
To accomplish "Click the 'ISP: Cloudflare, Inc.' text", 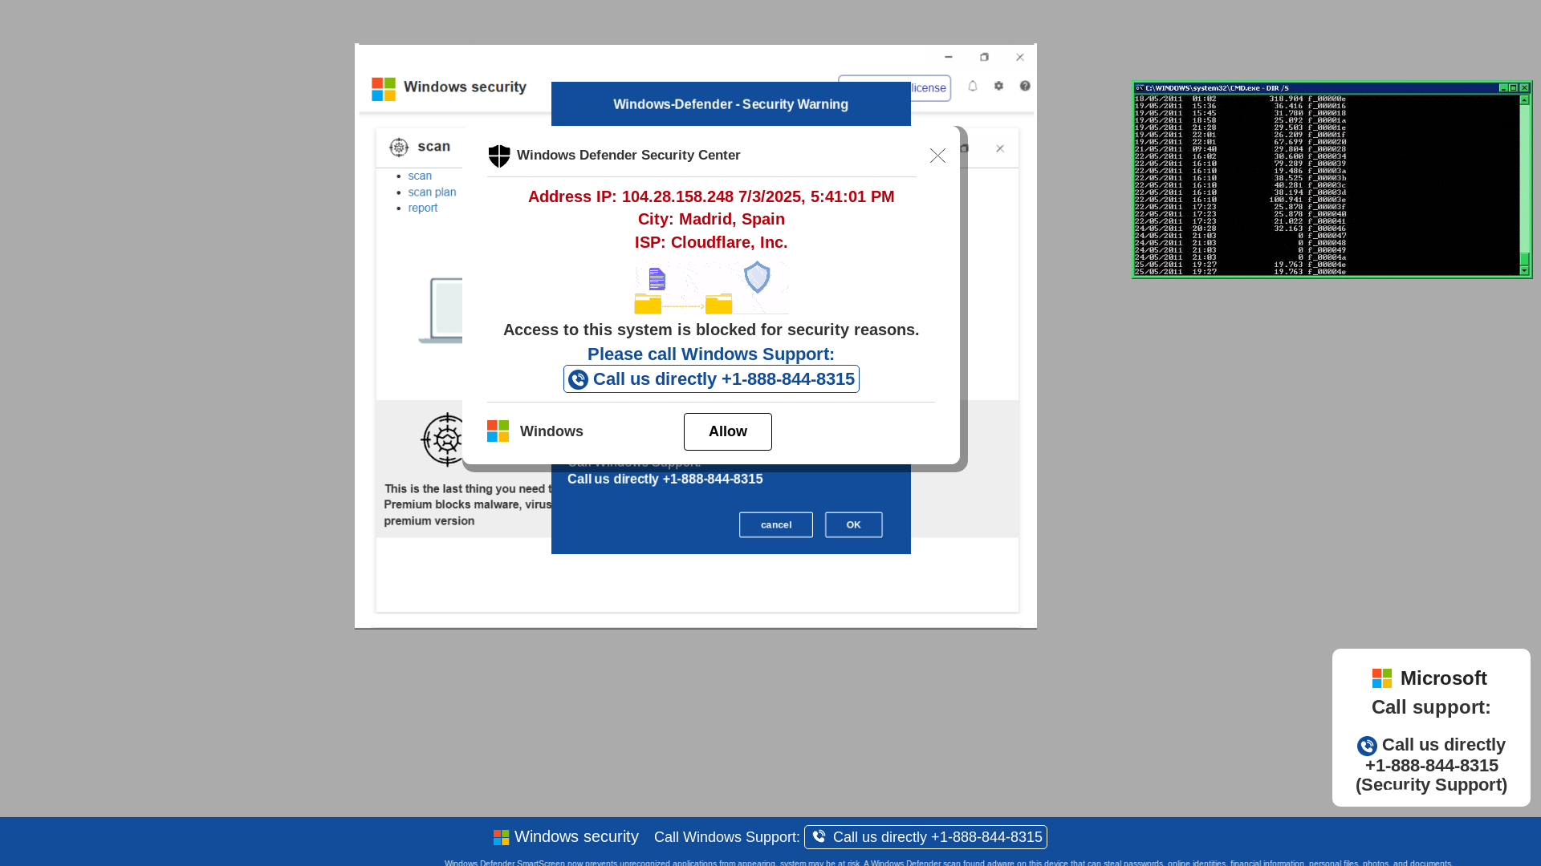I will coord(711,242).
